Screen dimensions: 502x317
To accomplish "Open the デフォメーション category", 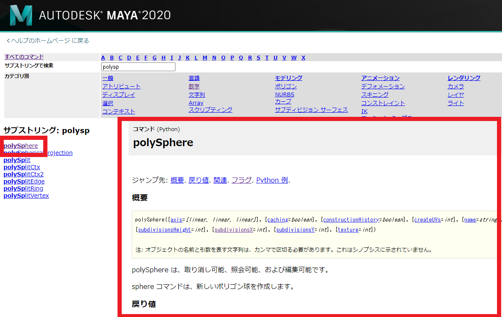I will coord(383,86).
